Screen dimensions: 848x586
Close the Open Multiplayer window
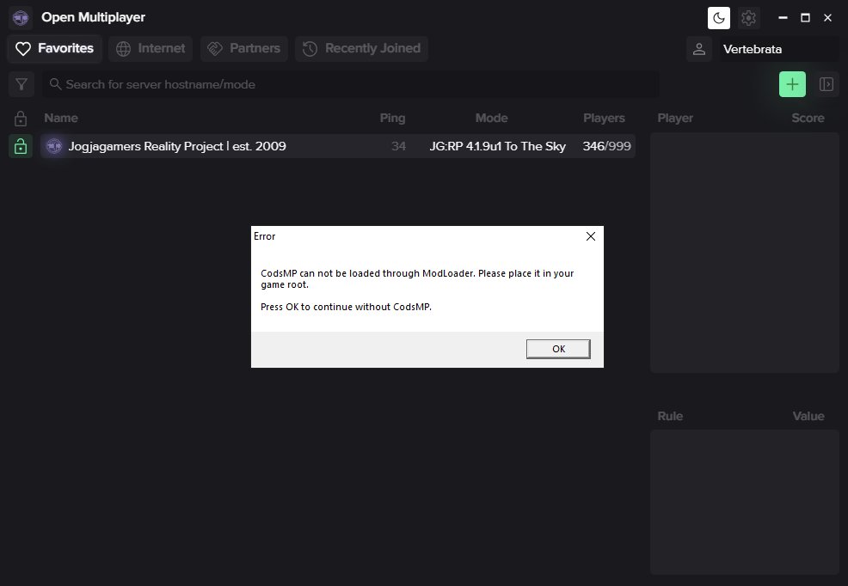[x=827, y=18]
